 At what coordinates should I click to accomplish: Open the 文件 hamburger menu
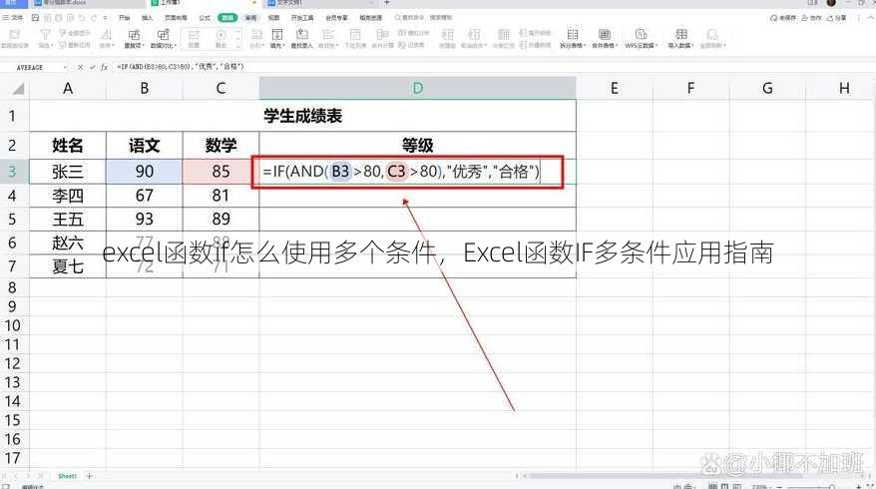(x=12, y=18)
